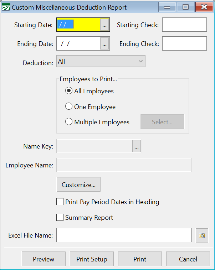The image size is (215, 270).
Task: Click the Print button
Action: coord(140,259)
